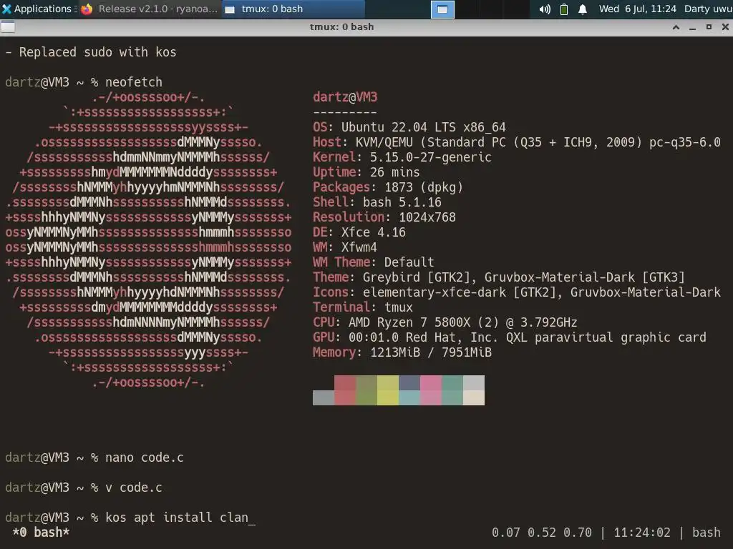Click the pink color block in palette

point(431,390)
